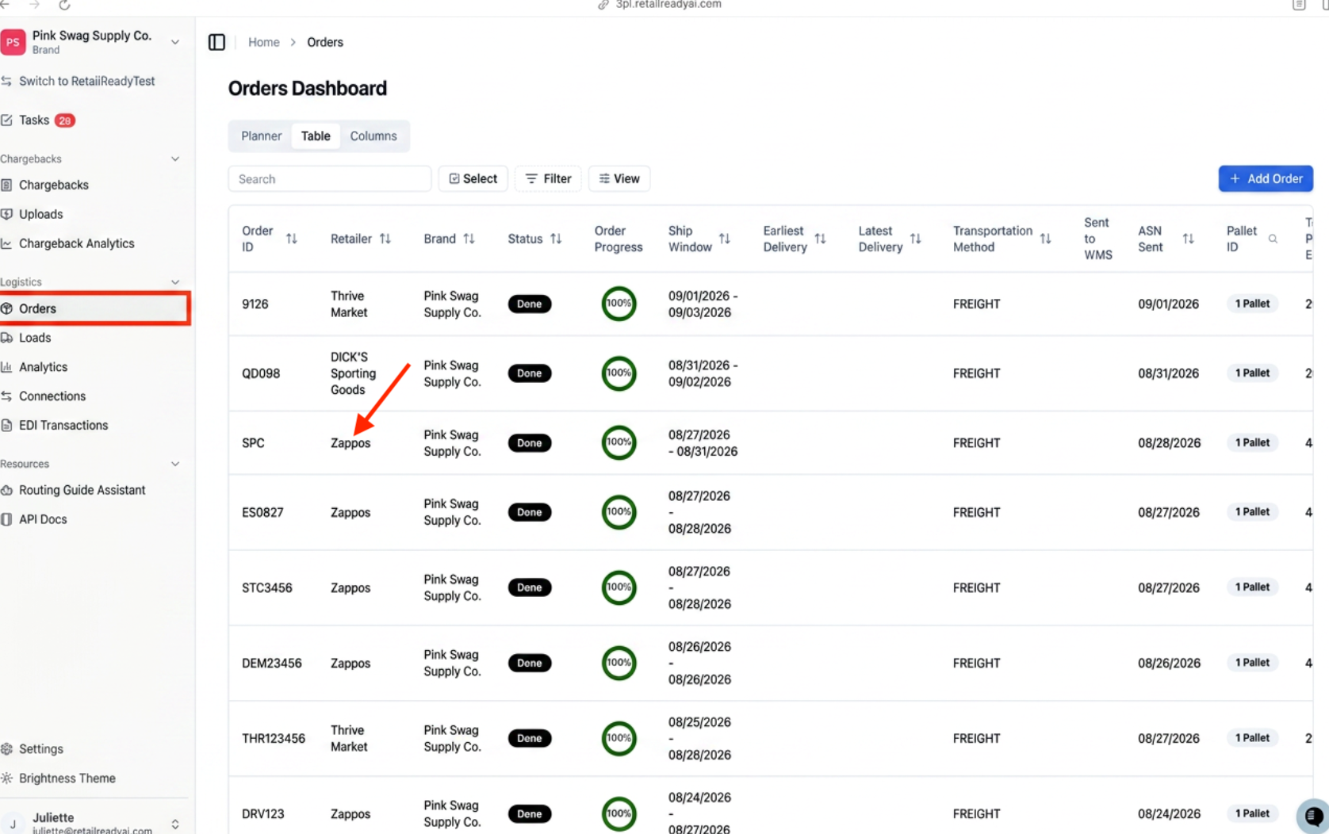Expand the brand switcher dropdown
Image resolution: width=1329 pixels, height=834 pixels.
point(175,42)
